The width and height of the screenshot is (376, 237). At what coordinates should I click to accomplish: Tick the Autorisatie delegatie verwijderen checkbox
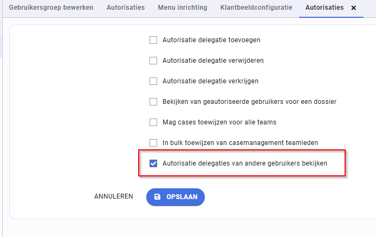(x=153, y=61)
